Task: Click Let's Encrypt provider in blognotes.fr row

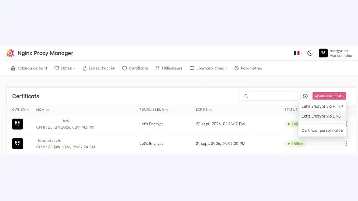Action: (x=151, y=144)
